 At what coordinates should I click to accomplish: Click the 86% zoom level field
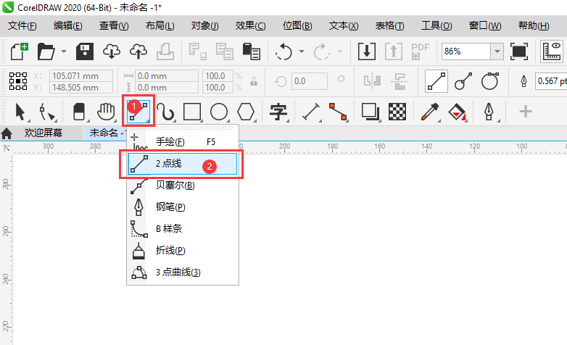465,51
